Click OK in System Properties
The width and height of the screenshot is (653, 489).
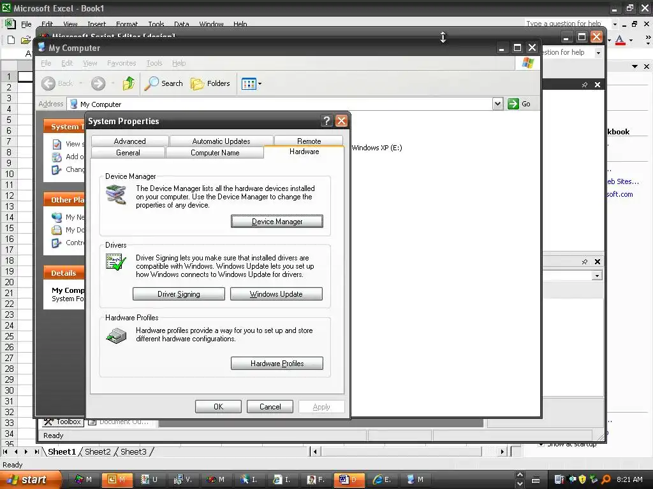(x=218, y=407)
